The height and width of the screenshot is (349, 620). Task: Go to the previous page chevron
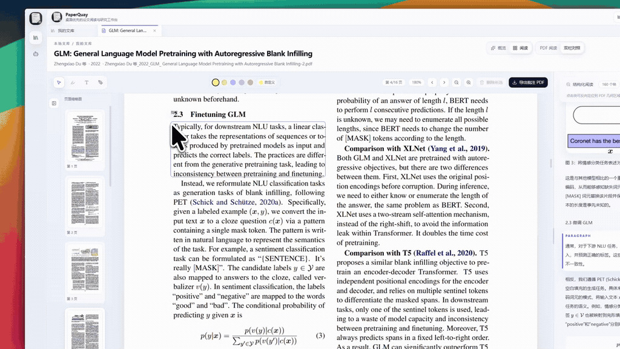tap(432, 82)
